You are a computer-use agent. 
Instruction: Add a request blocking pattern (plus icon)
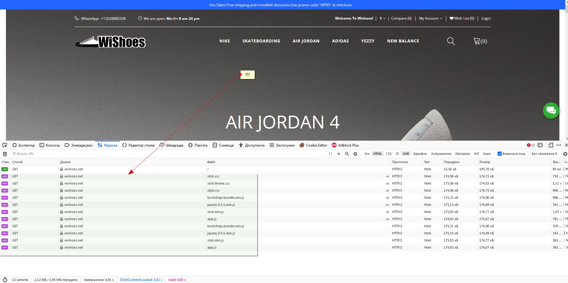(x=339, y=154)
